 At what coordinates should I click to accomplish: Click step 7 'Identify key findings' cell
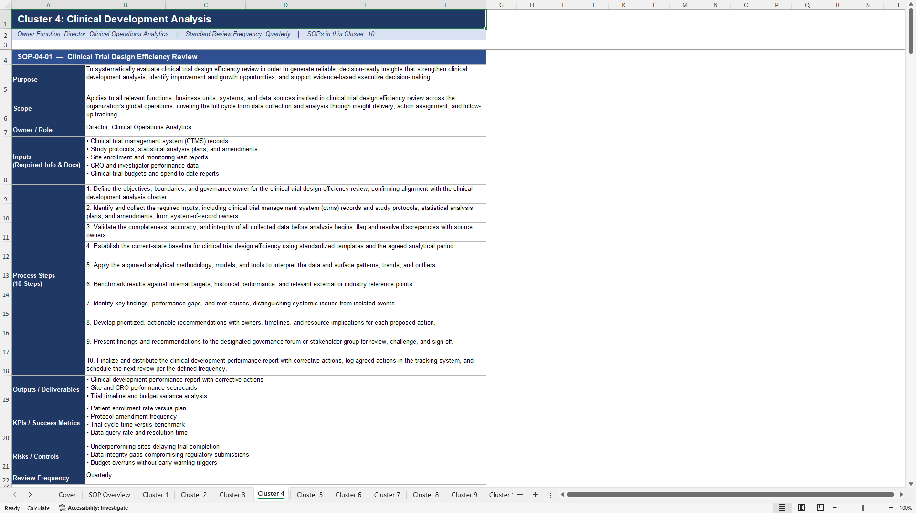285,309
